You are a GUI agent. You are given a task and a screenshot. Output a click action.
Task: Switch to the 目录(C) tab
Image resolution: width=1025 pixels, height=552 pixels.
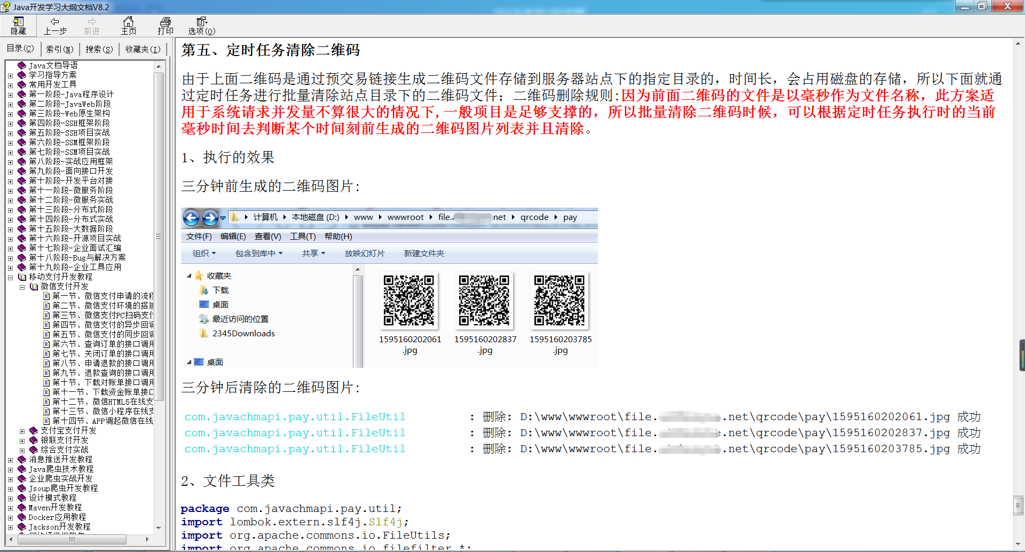click(x=20, y=49)
